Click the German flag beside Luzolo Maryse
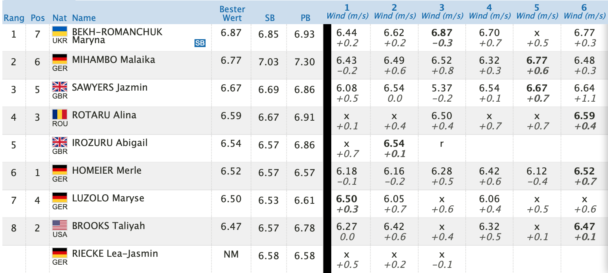Screen dimensions: 608x273 point(60,198)
